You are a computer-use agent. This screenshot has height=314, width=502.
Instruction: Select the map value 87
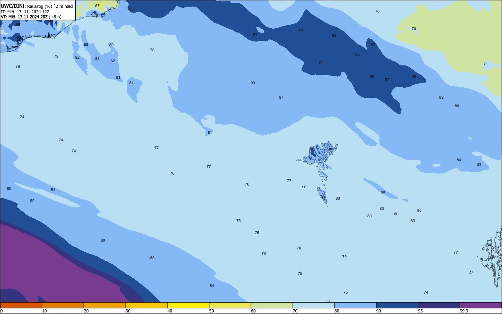[281, 97]
